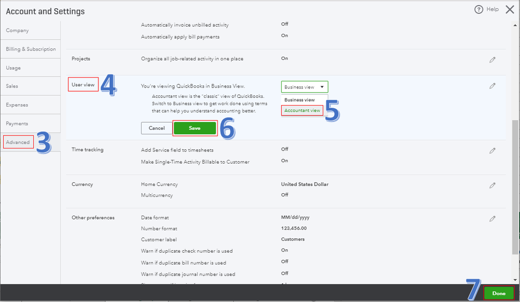Viewport: 520px width, 302px height.
Task: Click 'United States Dollar' value
Action: tap(305, 184)
